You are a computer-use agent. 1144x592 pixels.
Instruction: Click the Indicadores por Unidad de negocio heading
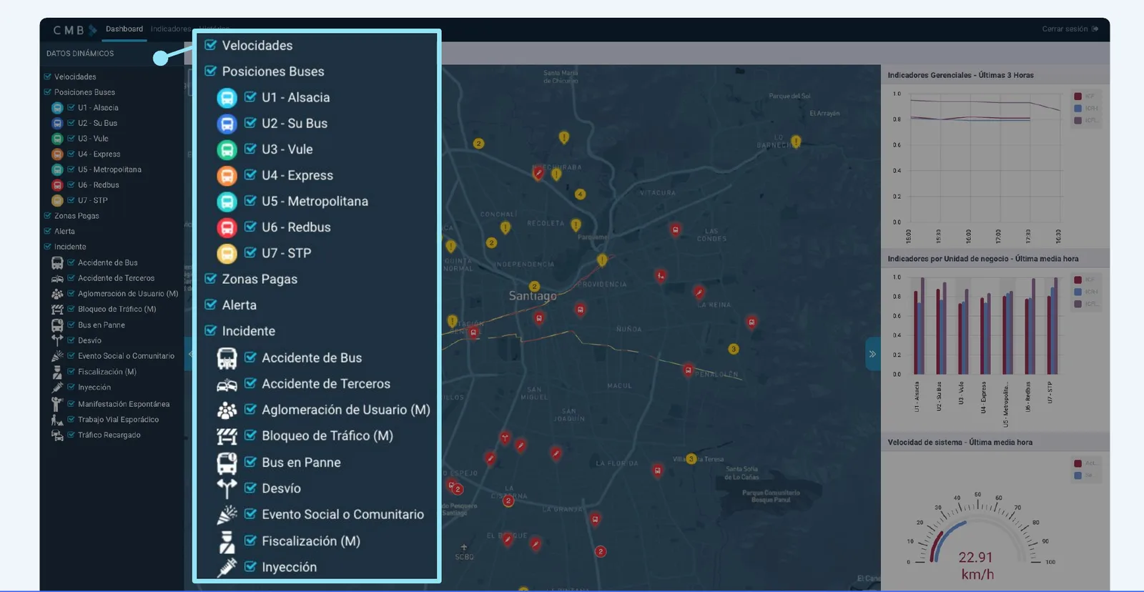[x=983, y=259]
